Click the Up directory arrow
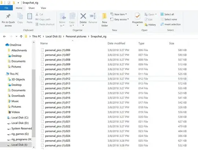This screenshot has width=198, height=150. tap(21, 36)
